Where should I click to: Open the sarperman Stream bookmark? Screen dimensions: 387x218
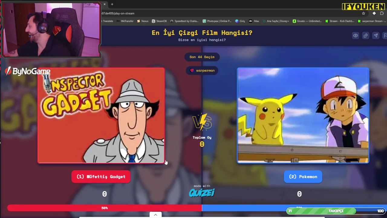coord(372,21)
